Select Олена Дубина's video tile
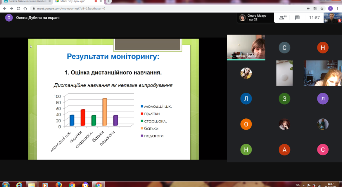The image size is (342, 187). point(246,47)
